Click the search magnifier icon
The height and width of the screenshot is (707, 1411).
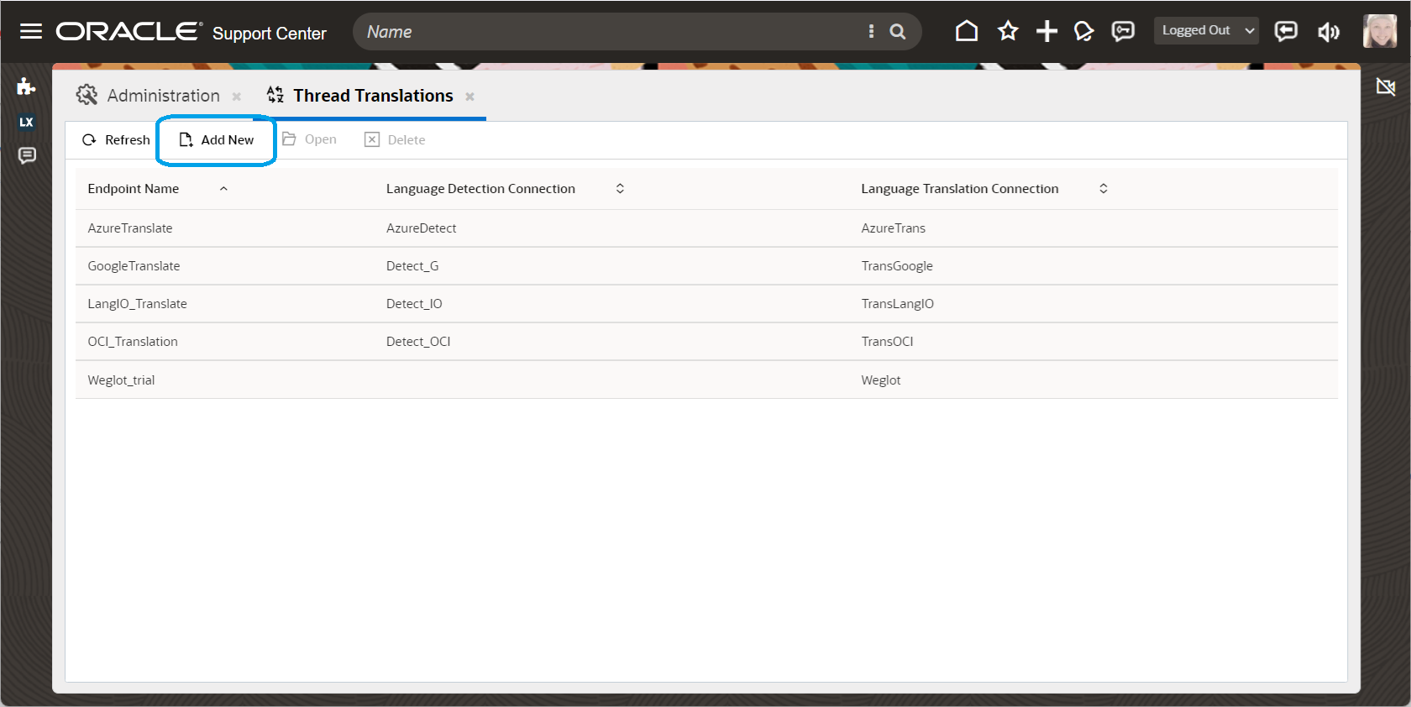898,32
